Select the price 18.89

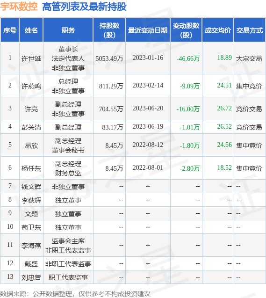coord(224,58)
